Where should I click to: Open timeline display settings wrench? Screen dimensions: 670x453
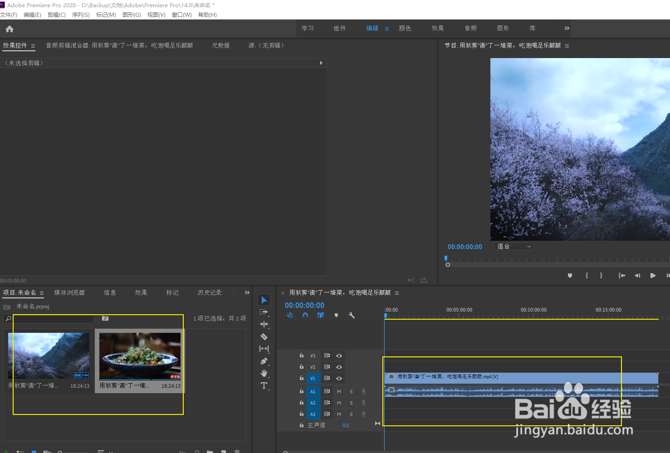pyautogui.click(x=352, y=315)
